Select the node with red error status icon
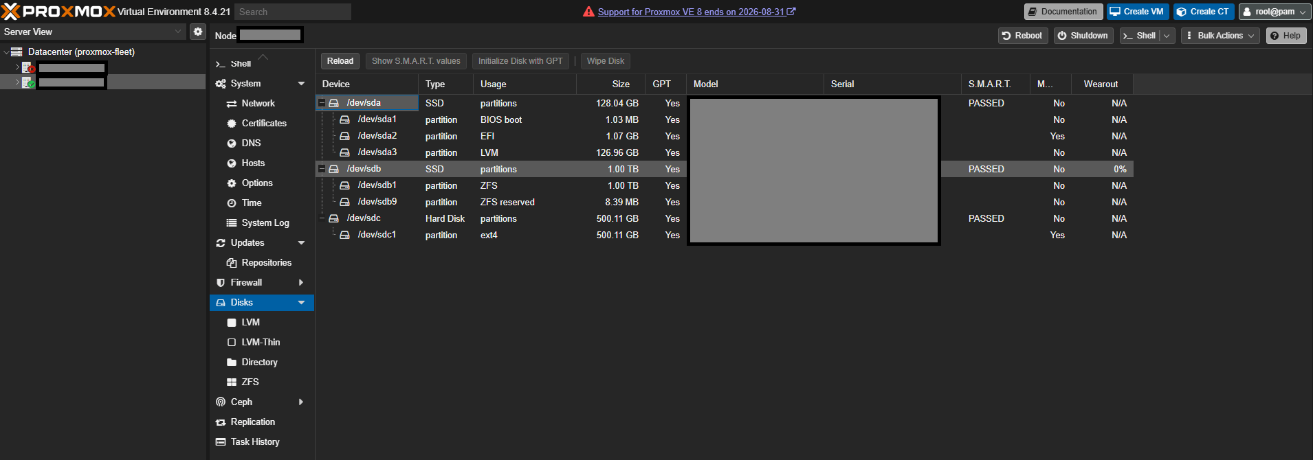Viewport: 1313px width, 460px height. [x=27, y=67]
